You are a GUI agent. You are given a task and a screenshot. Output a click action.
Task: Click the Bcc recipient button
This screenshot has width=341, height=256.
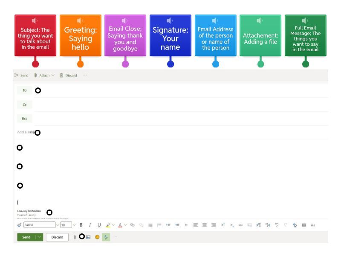click(x=24, y=119)
